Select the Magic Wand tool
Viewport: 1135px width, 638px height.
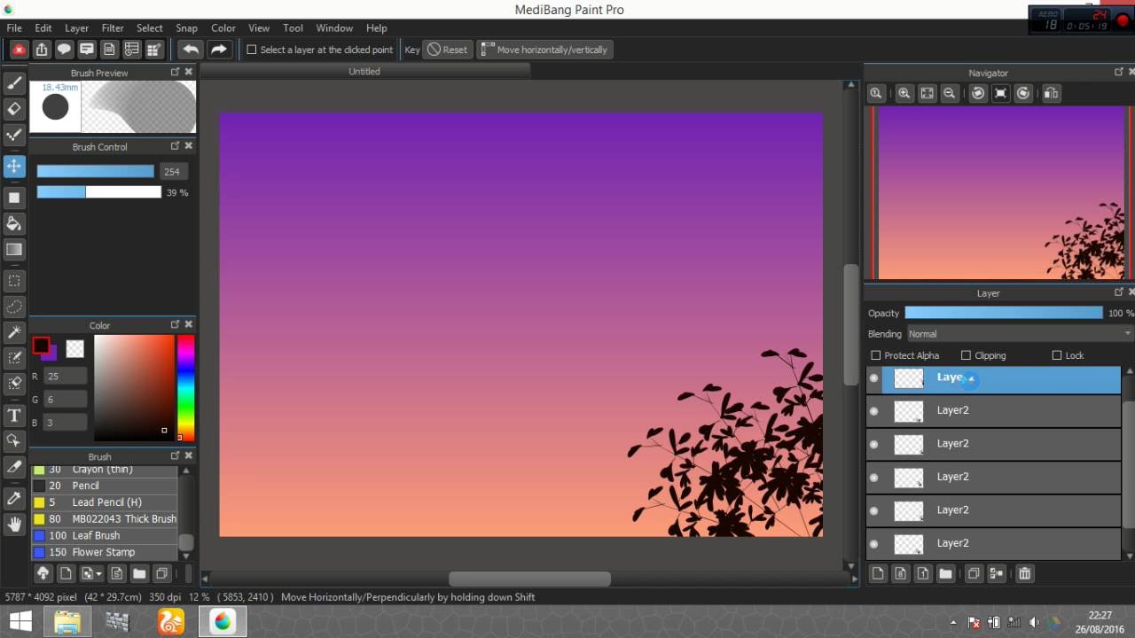pos(14,332)
